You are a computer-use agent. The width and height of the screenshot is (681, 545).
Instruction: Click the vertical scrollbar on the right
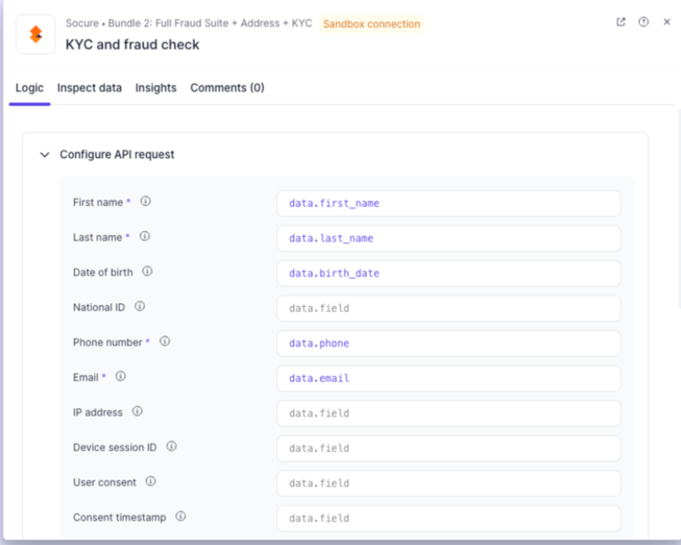pos(679,208)
